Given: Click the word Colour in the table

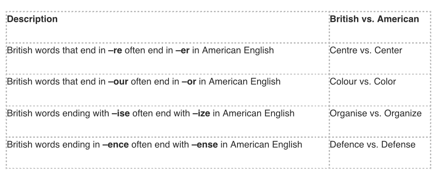Looking at the screenshot, I should pos(343,82).
